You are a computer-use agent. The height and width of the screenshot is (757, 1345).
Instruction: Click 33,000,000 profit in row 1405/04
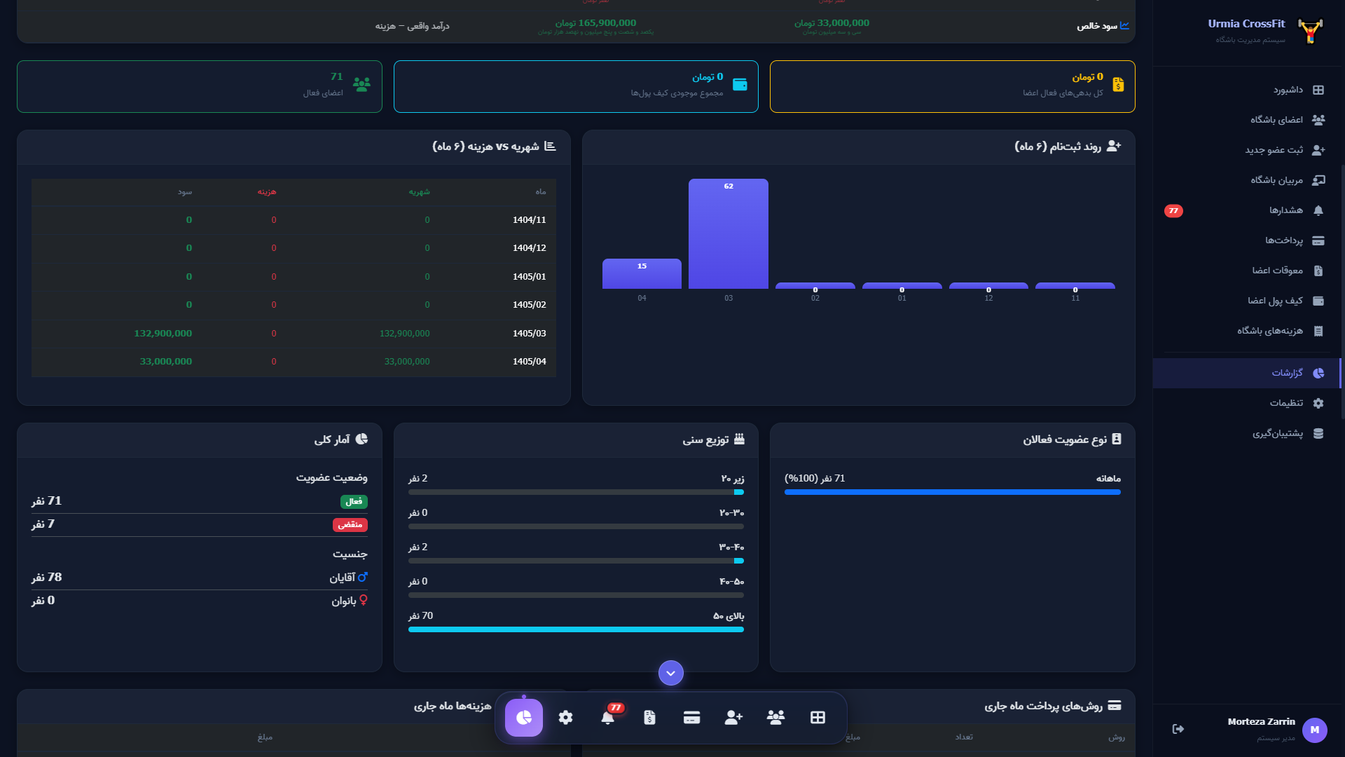coord(166,362)
